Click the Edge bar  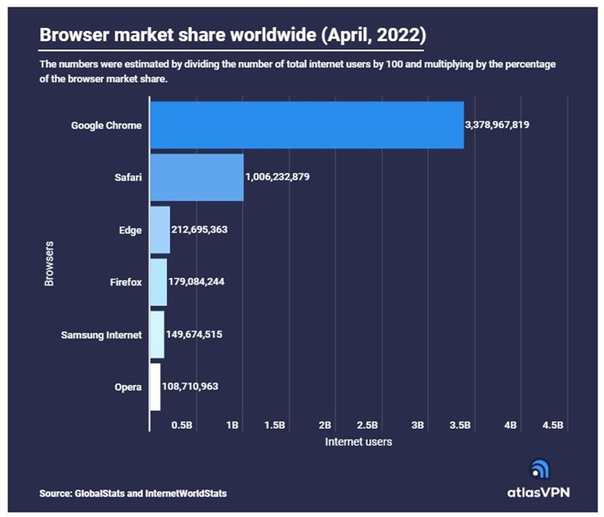pyautogui.click(x=160, y=230)
